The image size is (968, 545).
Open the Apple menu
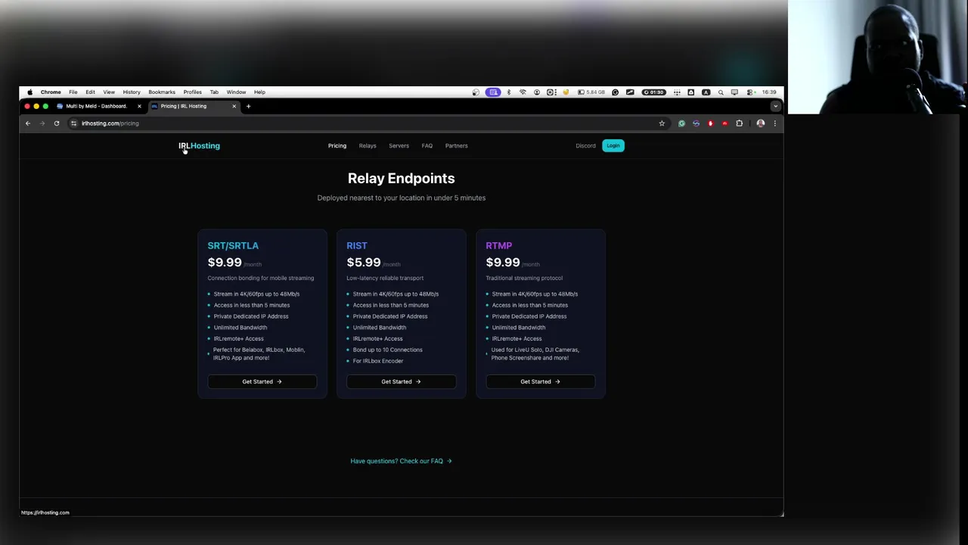[x=29, y=92]
